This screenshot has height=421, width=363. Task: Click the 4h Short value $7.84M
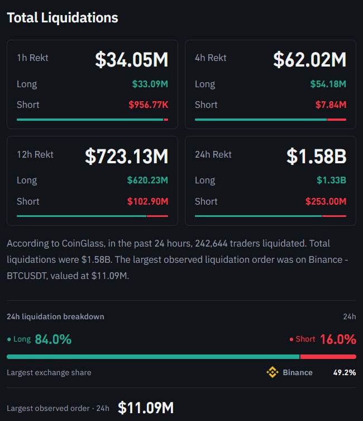[x=331, y=105]
